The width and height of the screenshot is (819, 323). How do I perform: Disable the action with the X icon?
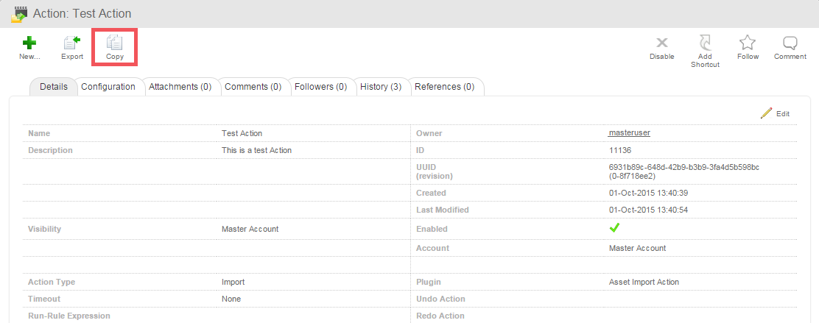(661, 44)
